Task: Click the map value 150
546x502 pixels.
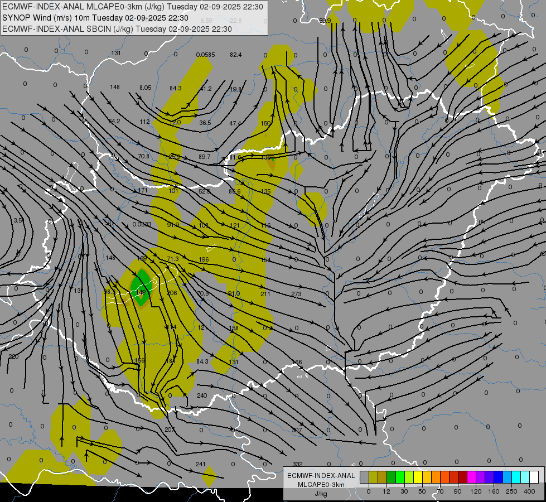Action: (265, 123)
